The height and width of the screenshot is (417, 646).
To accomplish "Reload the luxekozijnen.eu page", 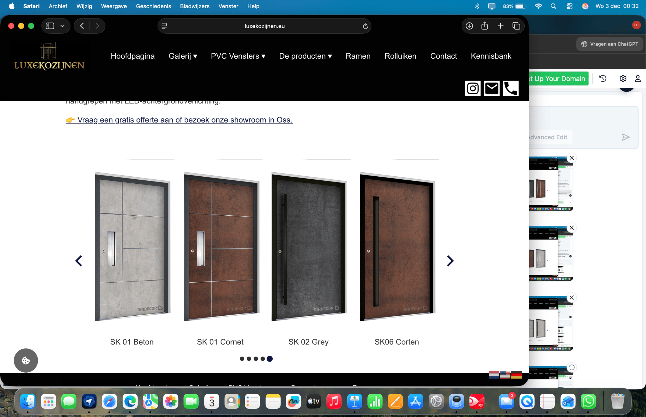I will (365, 26).
